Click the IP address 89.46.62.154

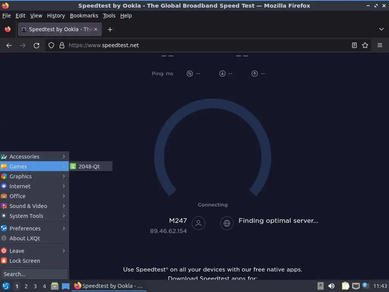tap(168, 231)
